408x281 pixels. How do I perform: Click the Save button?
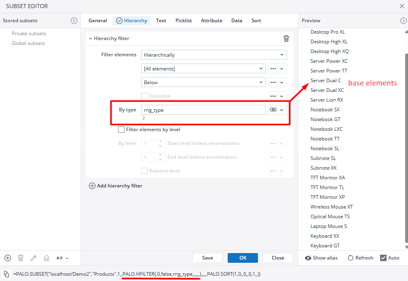coord(207,258)
